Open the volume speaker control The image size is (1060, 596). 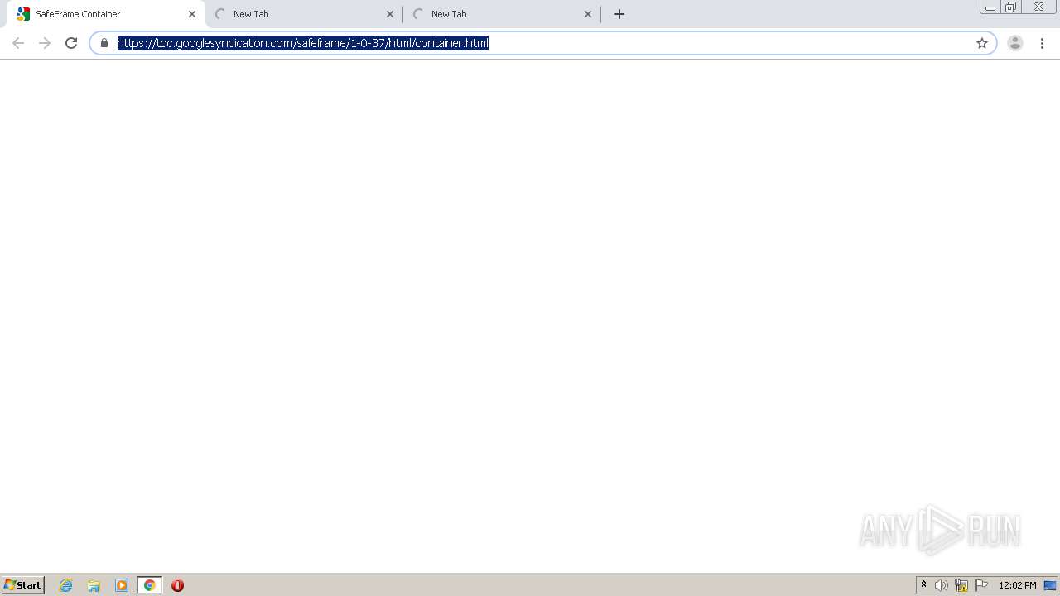942,585
